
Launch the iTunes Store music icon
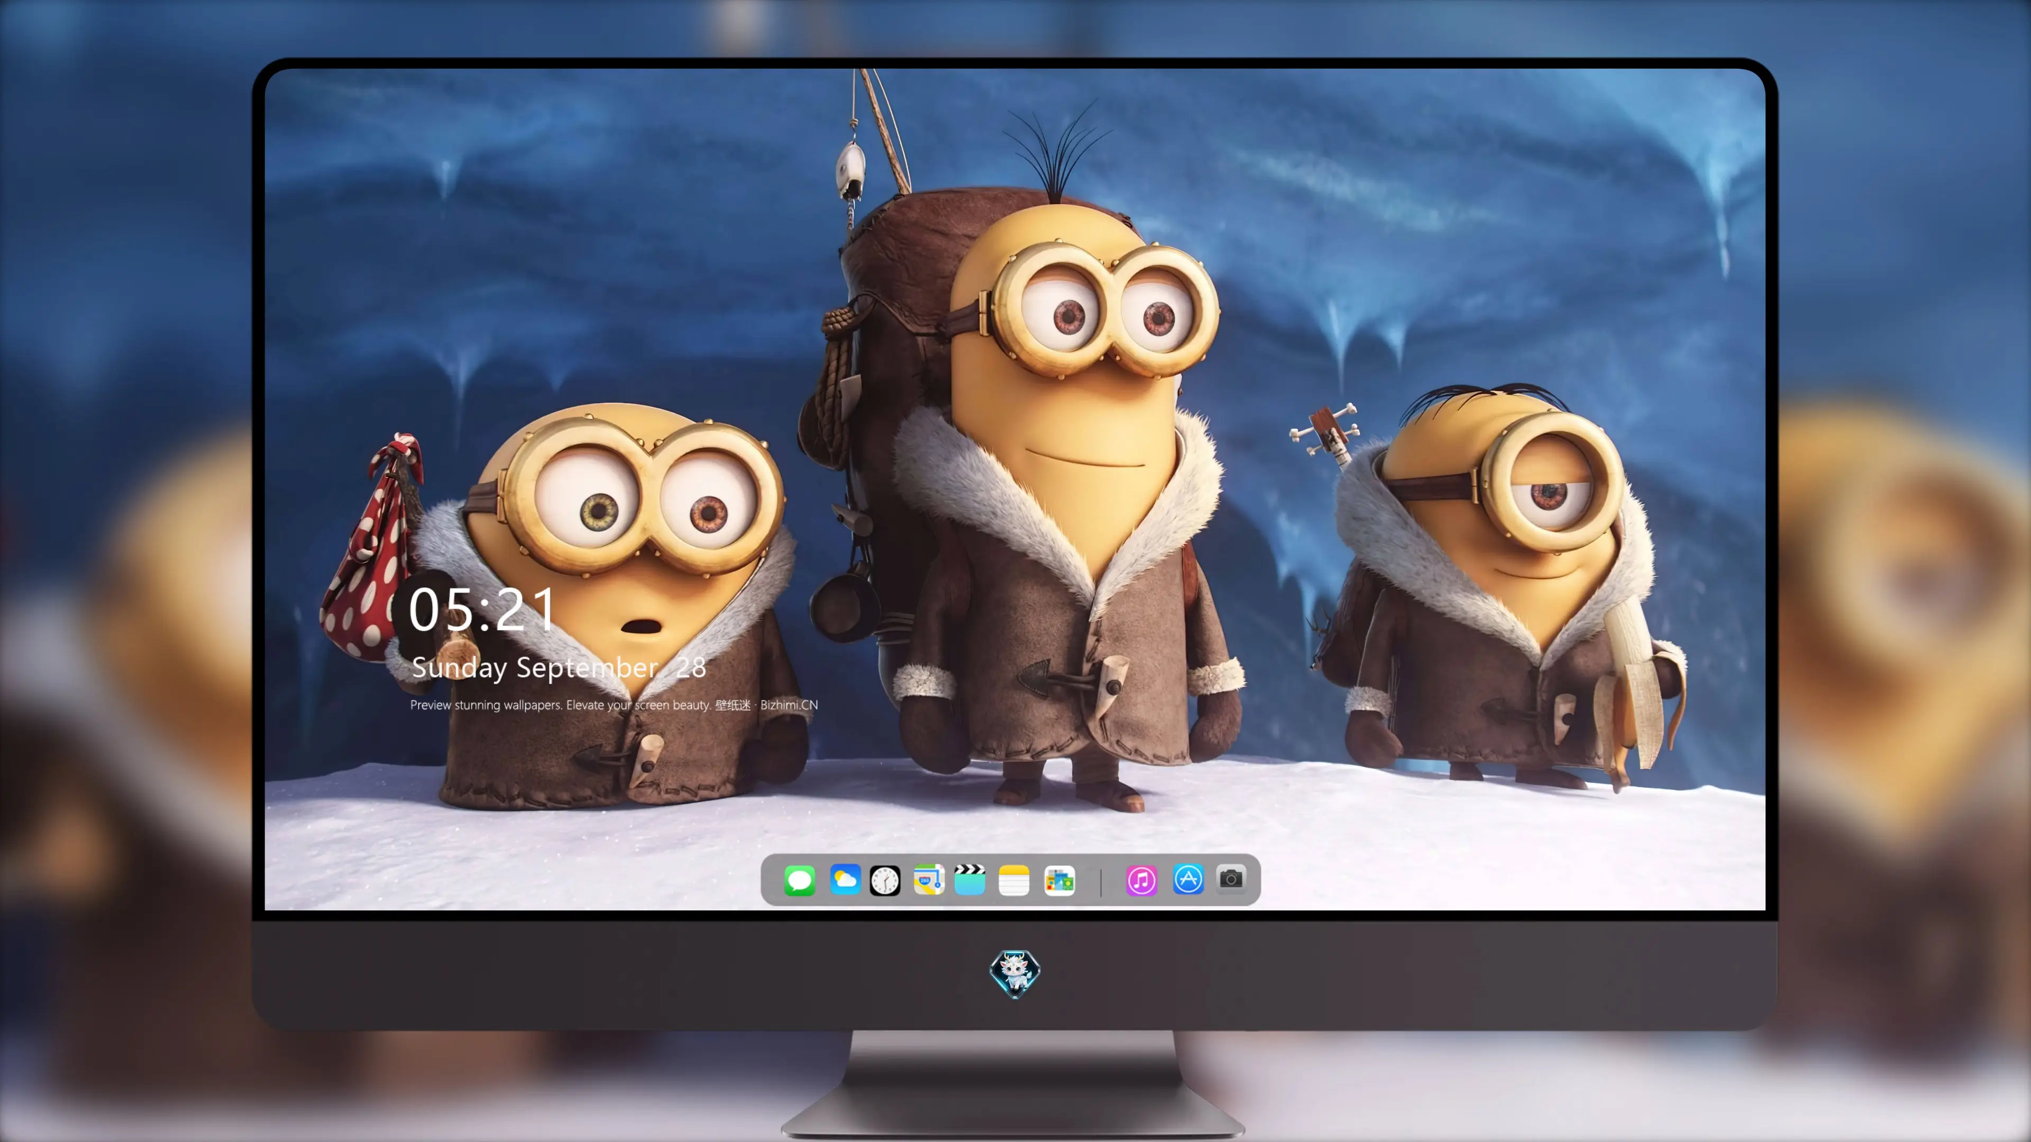coord(1141,880)
